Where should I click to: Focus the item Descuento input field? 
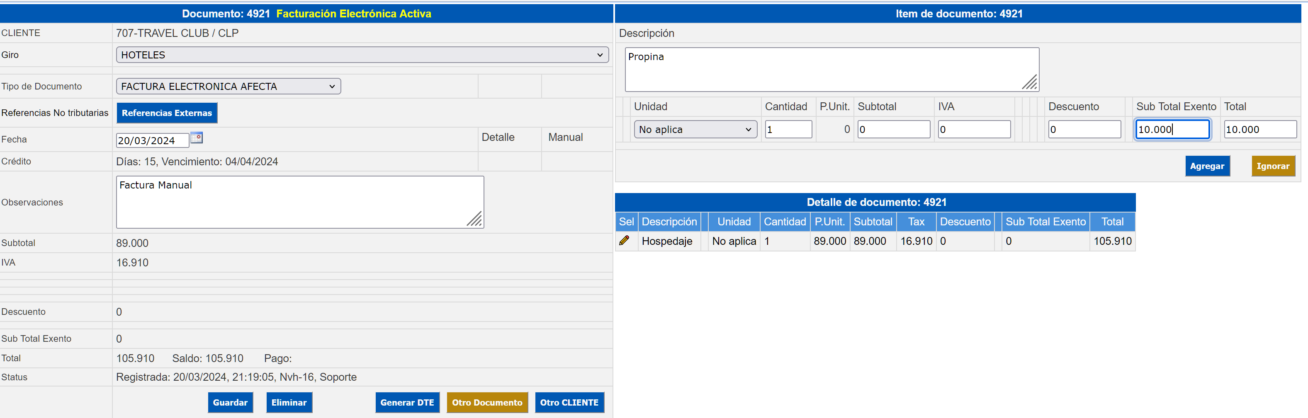click(1084, 129)
